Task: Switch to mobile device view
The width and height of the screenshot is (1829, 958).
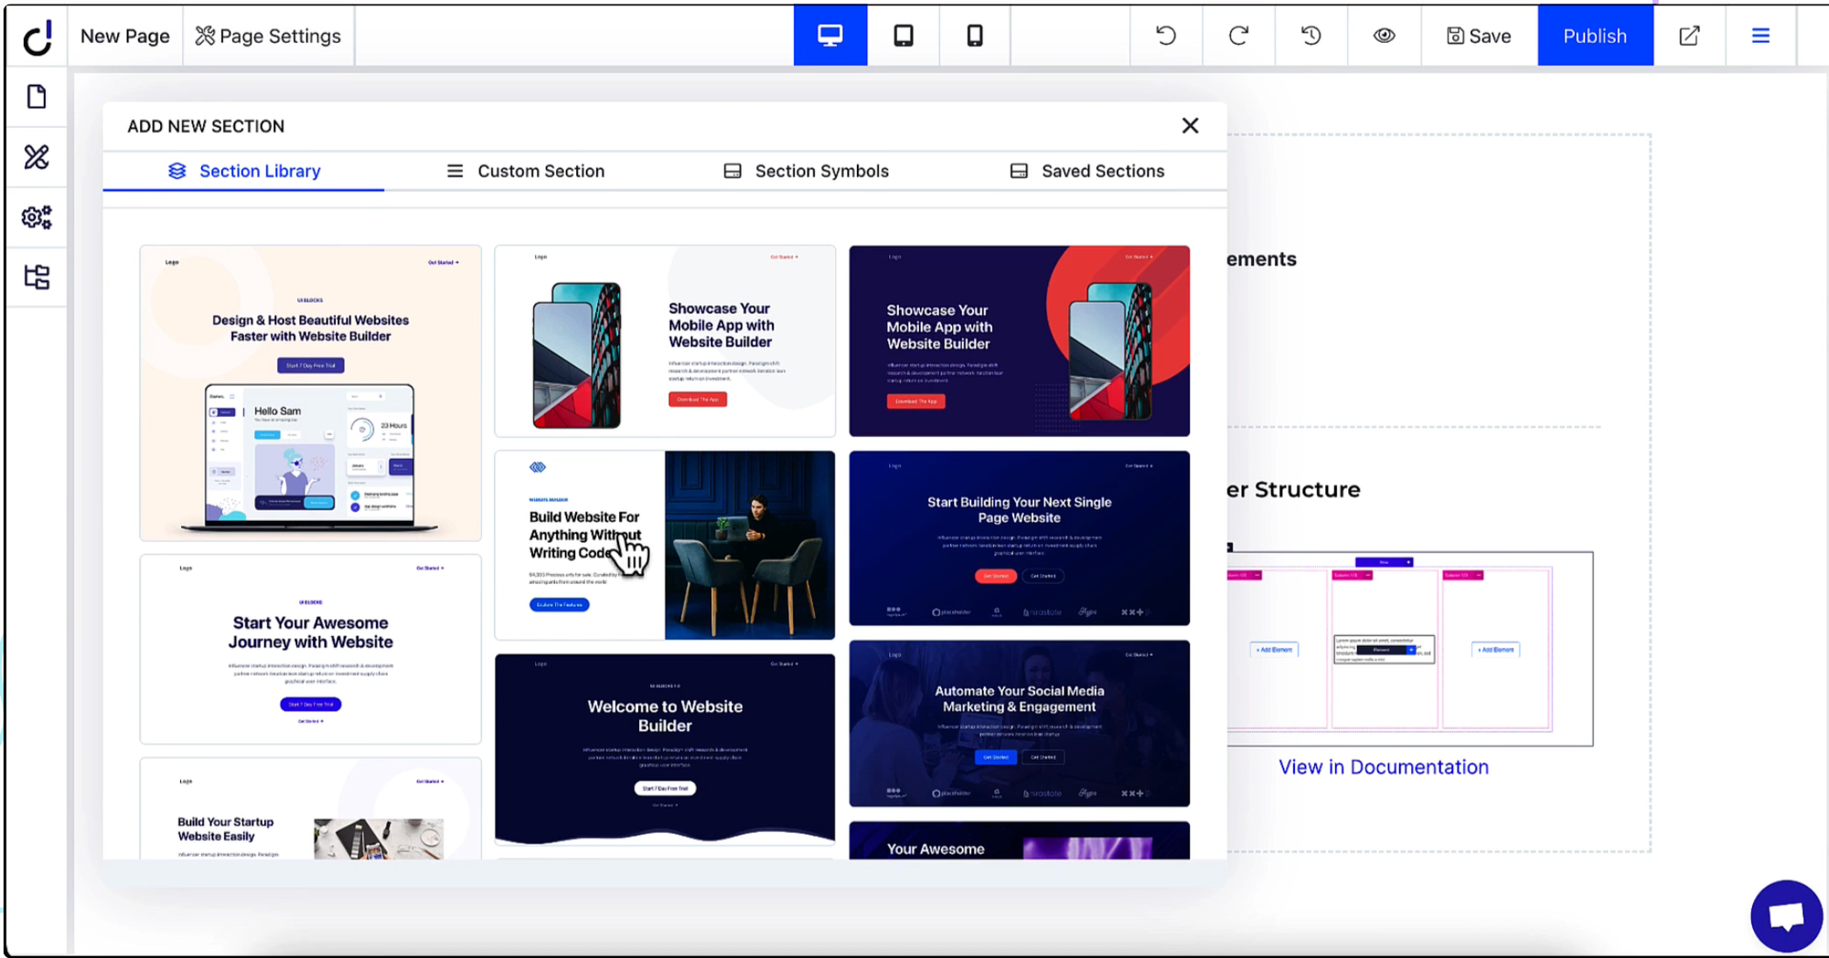Action: 975,36
